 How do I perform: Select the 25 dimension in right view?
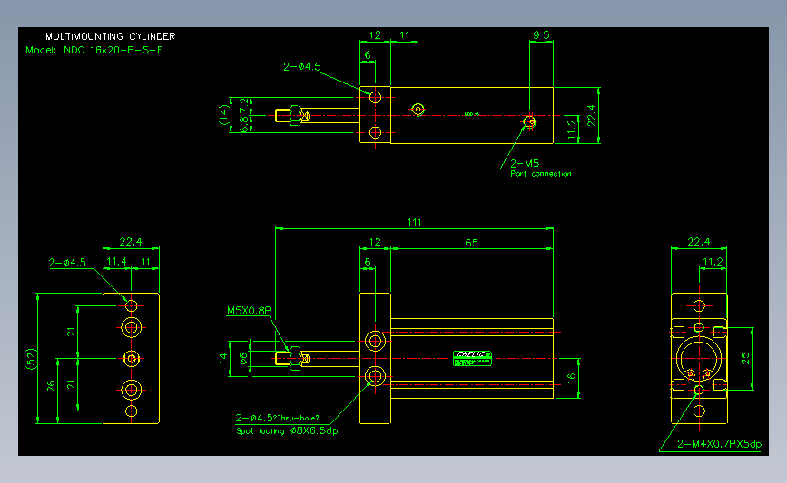(745, 358)
